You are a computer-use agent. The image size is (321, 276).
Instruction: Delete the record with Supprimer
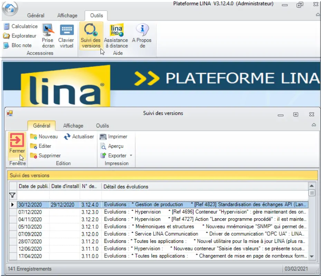coord(45,156)
